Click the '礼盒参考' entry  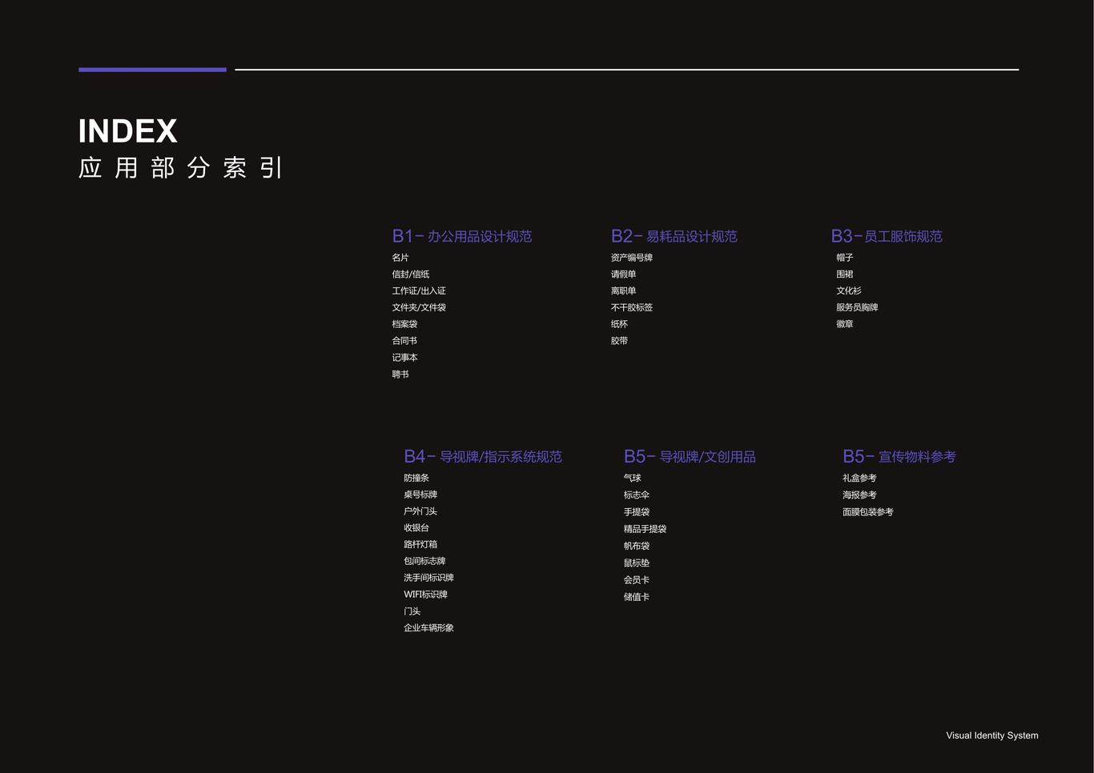pos(859,479)
